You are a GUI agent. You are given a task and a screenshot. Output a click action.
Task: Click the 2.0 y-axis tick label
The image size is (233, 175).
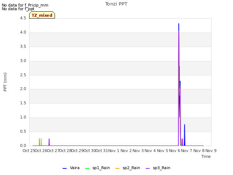(x=23, y=89)
